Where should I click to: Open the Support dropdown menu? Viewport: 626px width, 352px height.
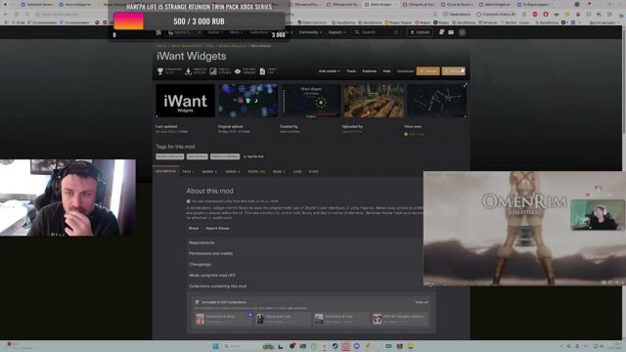(336, 32)
